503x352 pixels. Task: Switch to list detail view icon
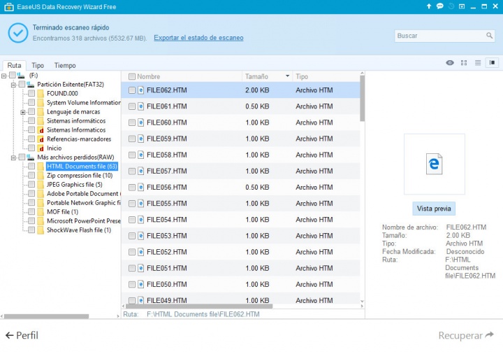(x=478, y=63)
